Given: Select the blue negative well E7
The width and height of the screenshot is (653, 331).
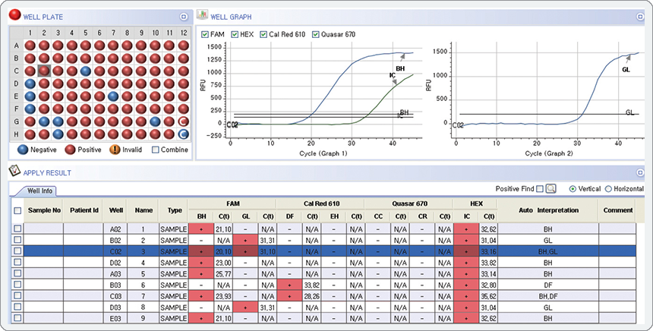Looking at the screenshot, I should pos(113,96).
